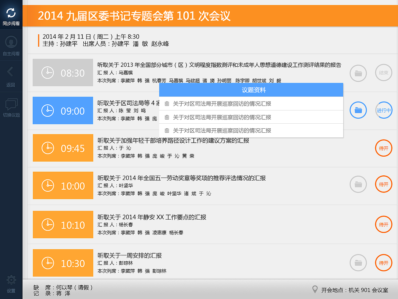Click the location pin next to 机关 901 会议室
The height and width of the screenshot is (299, 398).
(x=315, y=289)
